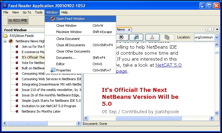
Task: Collapse the NetBeans News Highlights tree node
Action: [5, 41]
